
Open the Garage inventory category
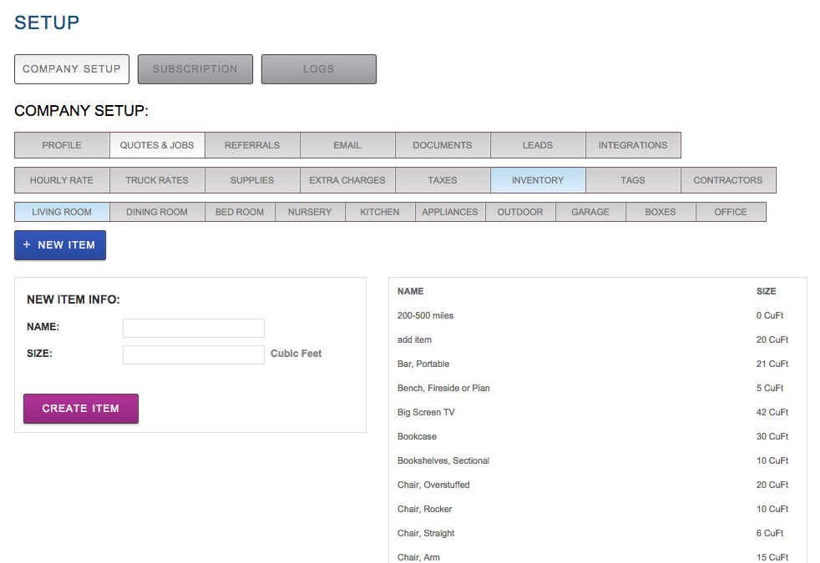(590, 212)
